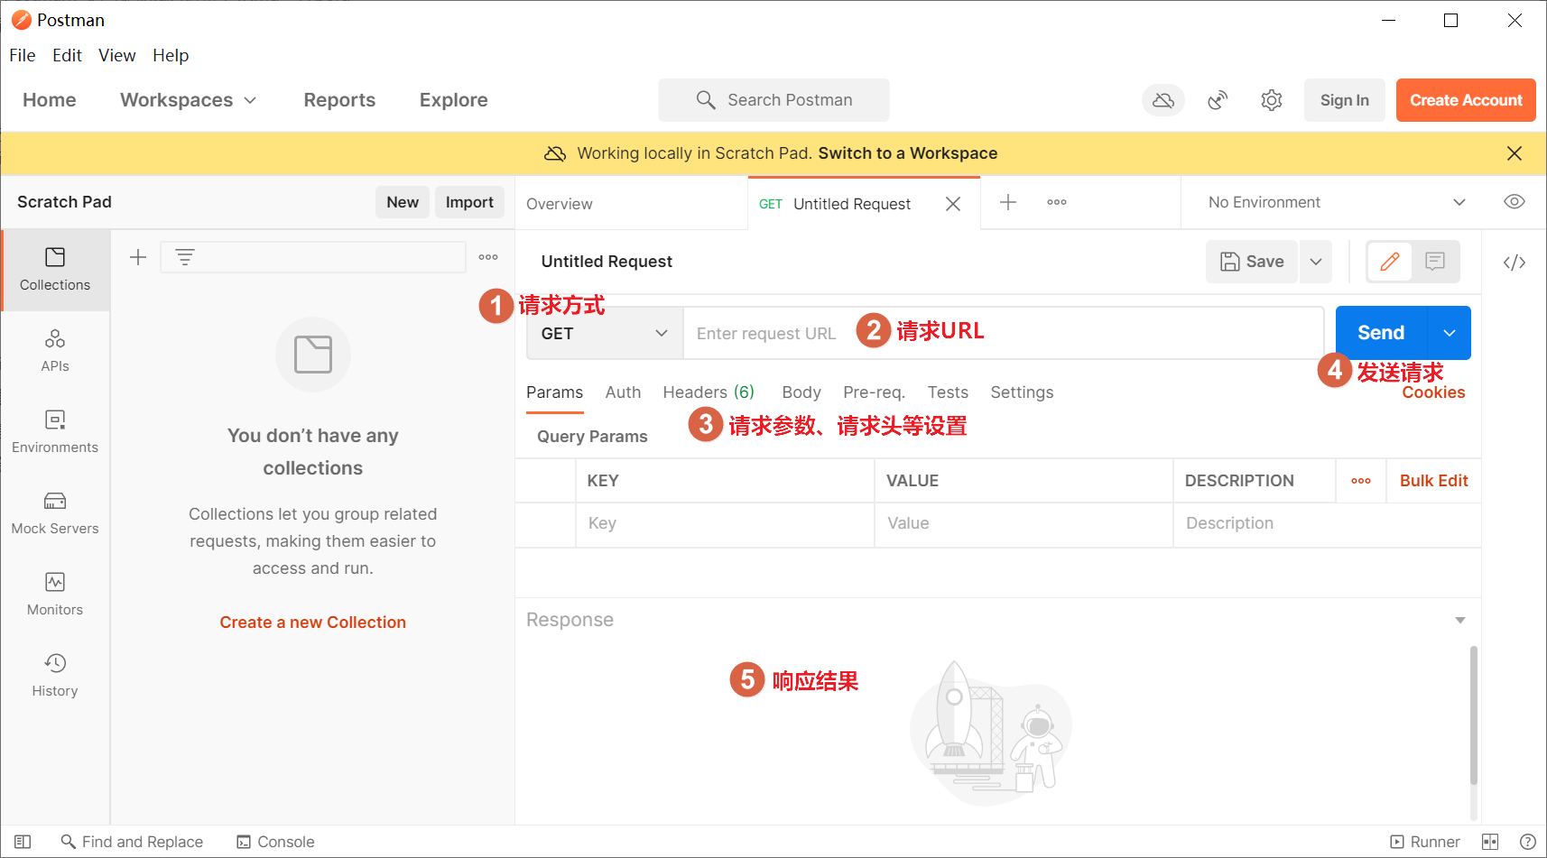Open the History sidebar section
Viewport: 1547px width, 858px height.
[55, 675]
